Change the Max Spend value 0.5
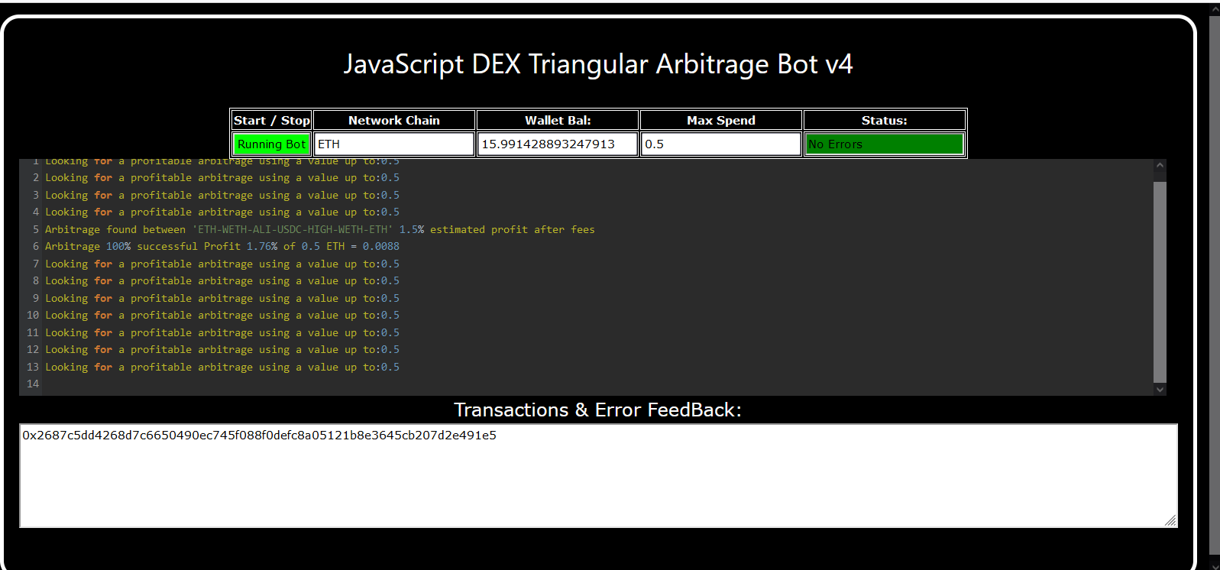This screenshot has height=570, width=1220. [721, 144]
